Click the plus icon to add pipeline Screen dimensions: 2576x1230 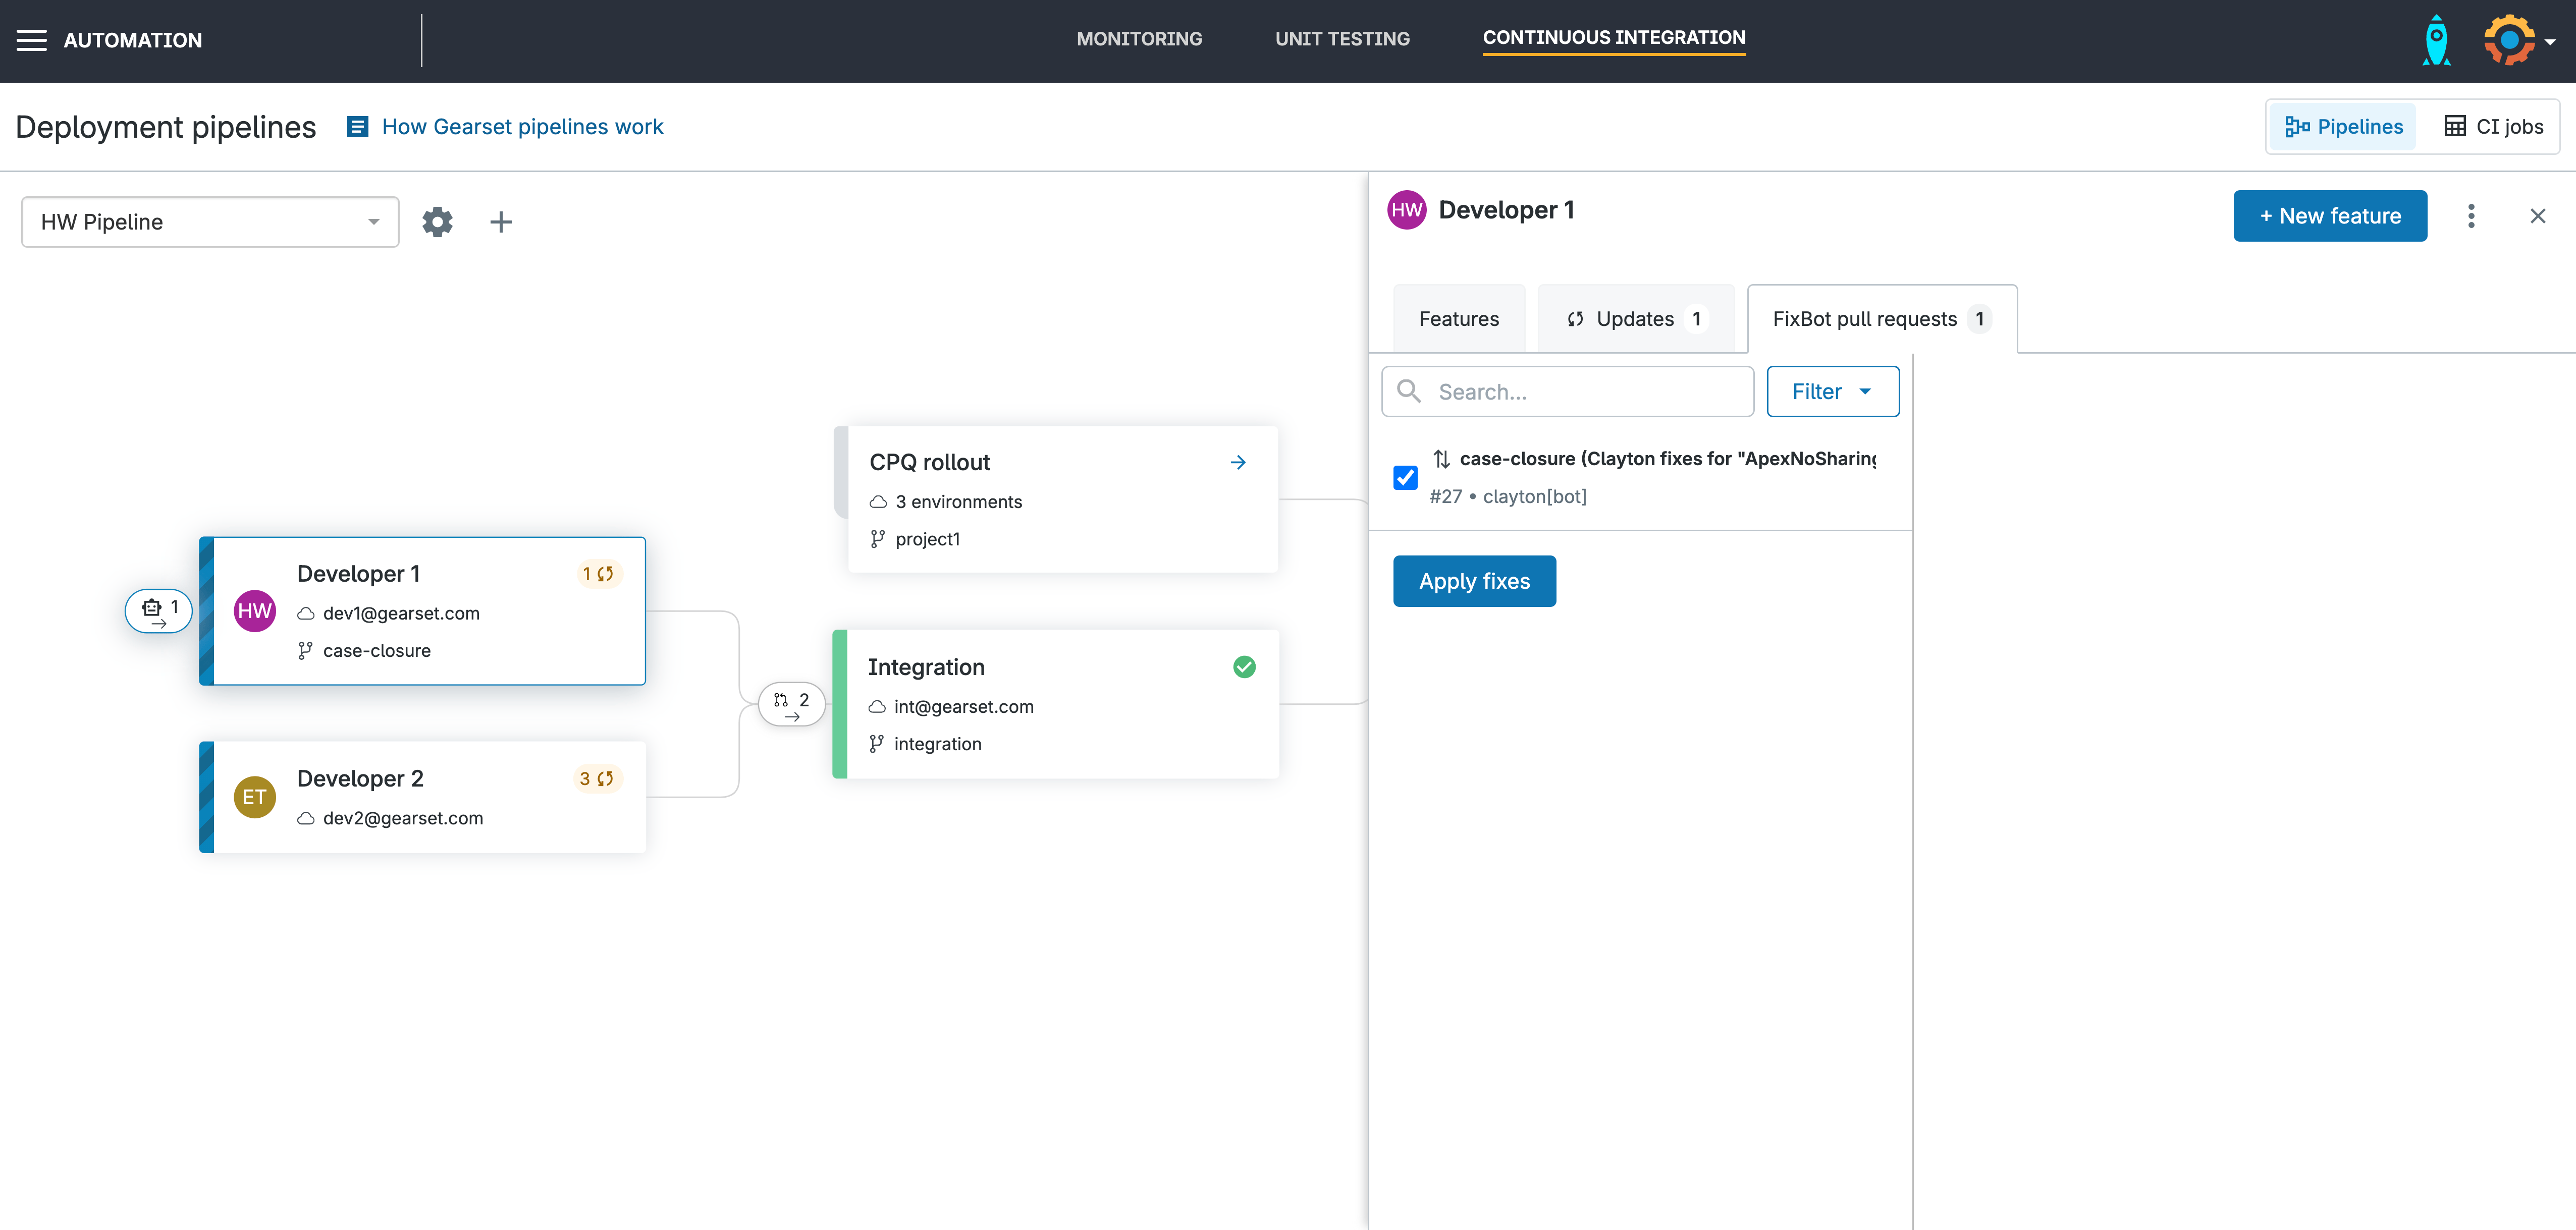click(x=500, y=221)
